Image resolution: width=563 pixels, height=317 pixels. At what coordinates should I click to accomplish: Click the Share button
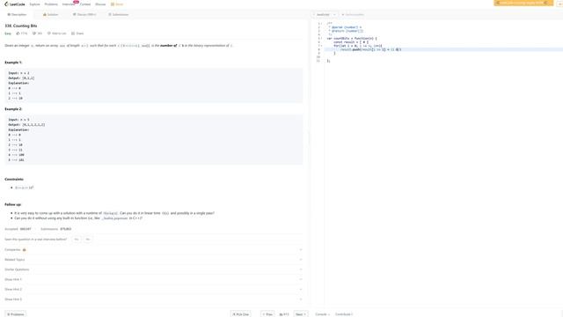[x=77, y=33]
